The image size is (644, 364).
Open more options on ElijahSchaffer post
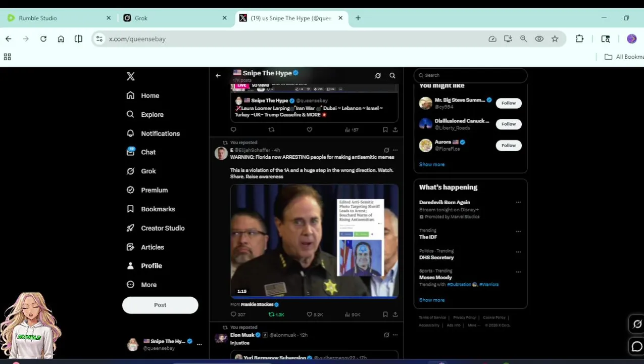395,150
